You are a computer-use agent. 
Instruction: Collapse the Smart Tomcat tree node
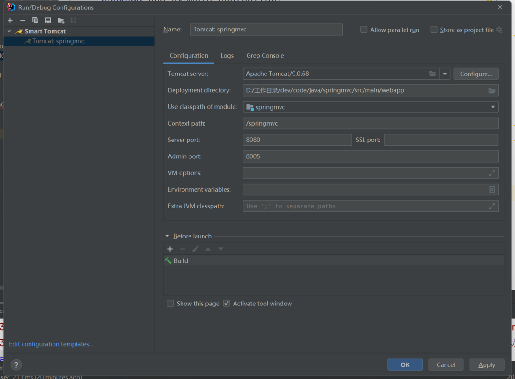pyautogui.click(x=9, y=31)
